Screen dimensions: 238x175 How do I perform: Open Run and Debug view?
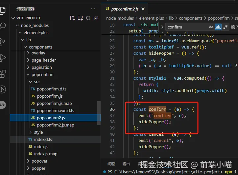pyautogui.click(x=2, y=58)
